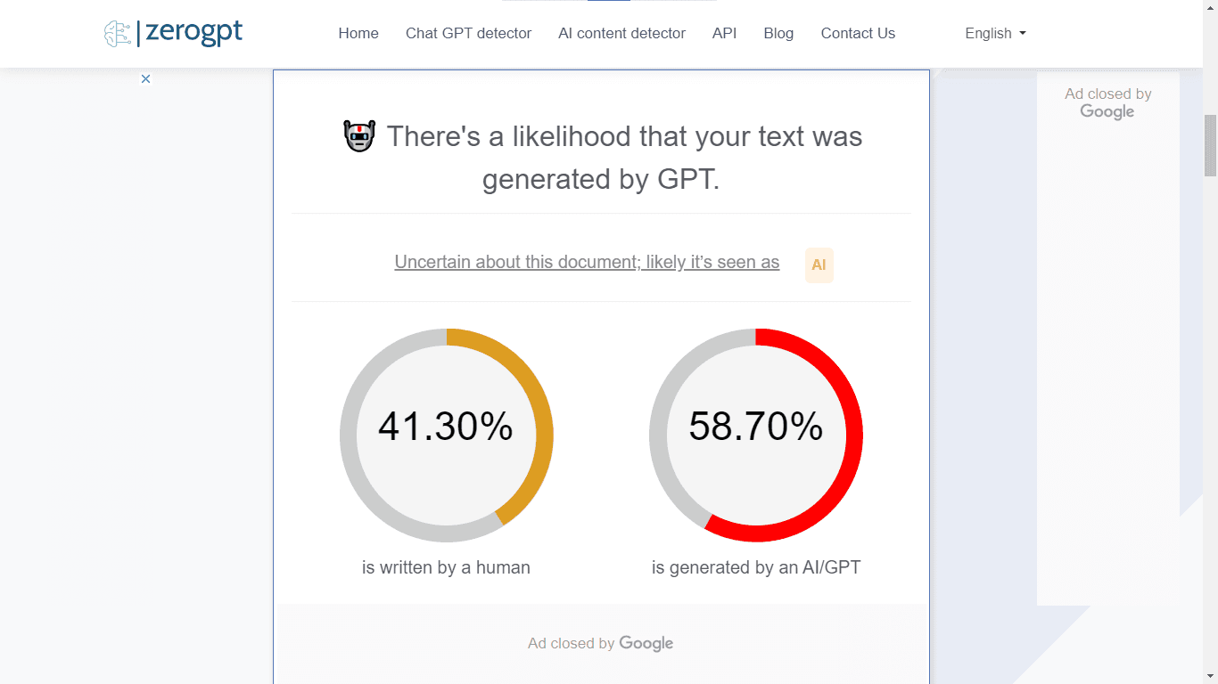
Task: Click the AI badge icon
Action: coord(819,265)
